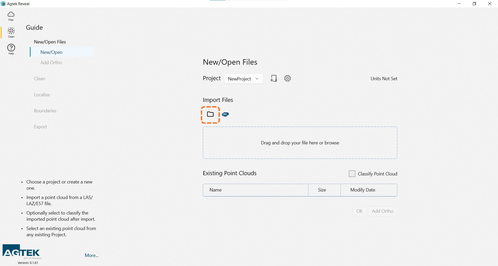Select the Clean point cloud sidebar icon

pos(11,33)
